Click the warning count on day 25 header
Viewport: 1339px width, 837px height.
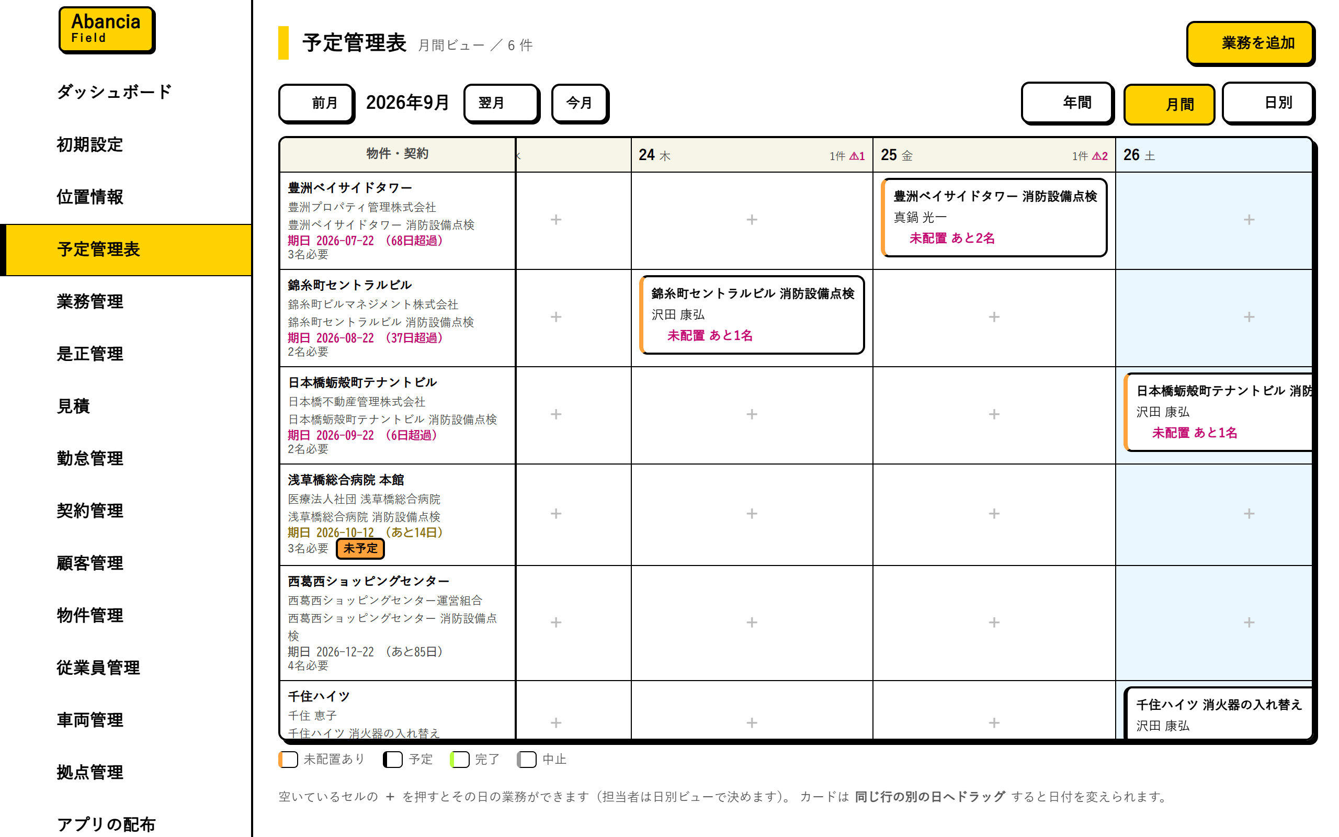[x=1100, y=156]
